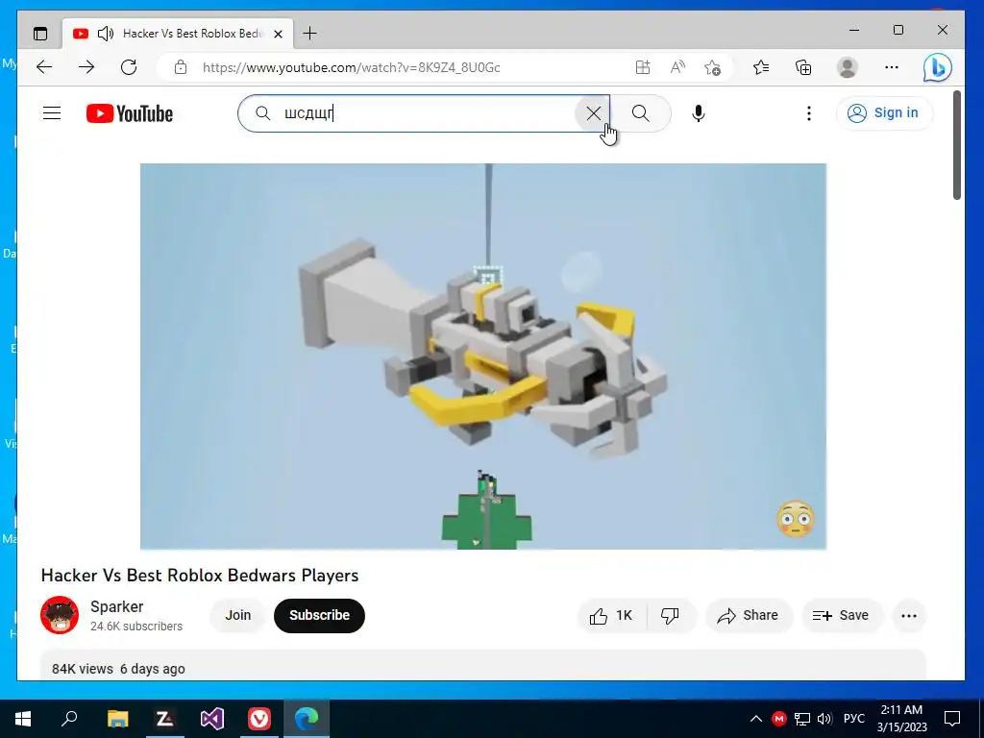984x738 pixels.
Task: Switch keyboard language РУС indicator
Action: tap(853, 719)
